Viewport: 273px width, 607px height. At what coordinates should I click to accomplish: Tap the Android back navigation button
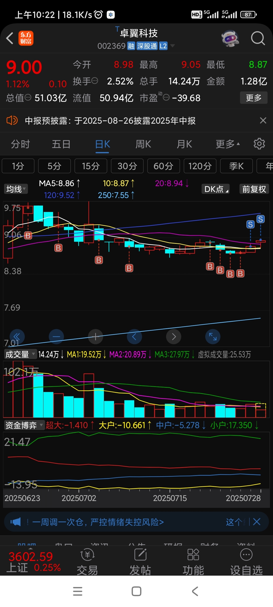pyautogui.click(x=195, y=591)
